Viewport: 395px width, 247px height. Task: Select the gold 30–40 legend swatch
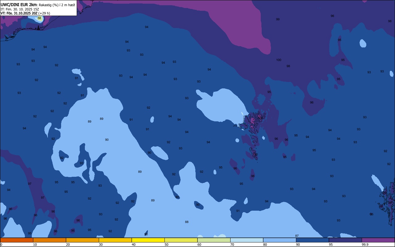115,240
